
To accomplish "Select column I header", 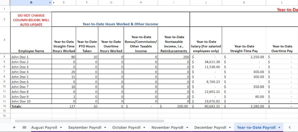I will click(x=174, y=2).
